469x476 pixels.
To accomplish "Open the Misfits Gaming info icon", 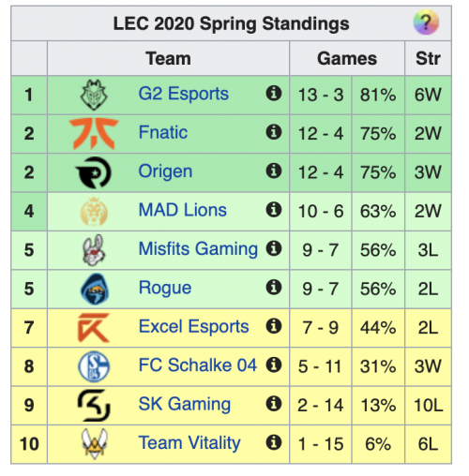I will 274,248.
